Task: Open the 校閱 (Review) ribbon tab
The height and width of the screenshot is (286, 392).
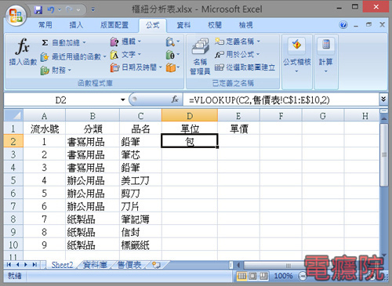Action: coord(215,25)
